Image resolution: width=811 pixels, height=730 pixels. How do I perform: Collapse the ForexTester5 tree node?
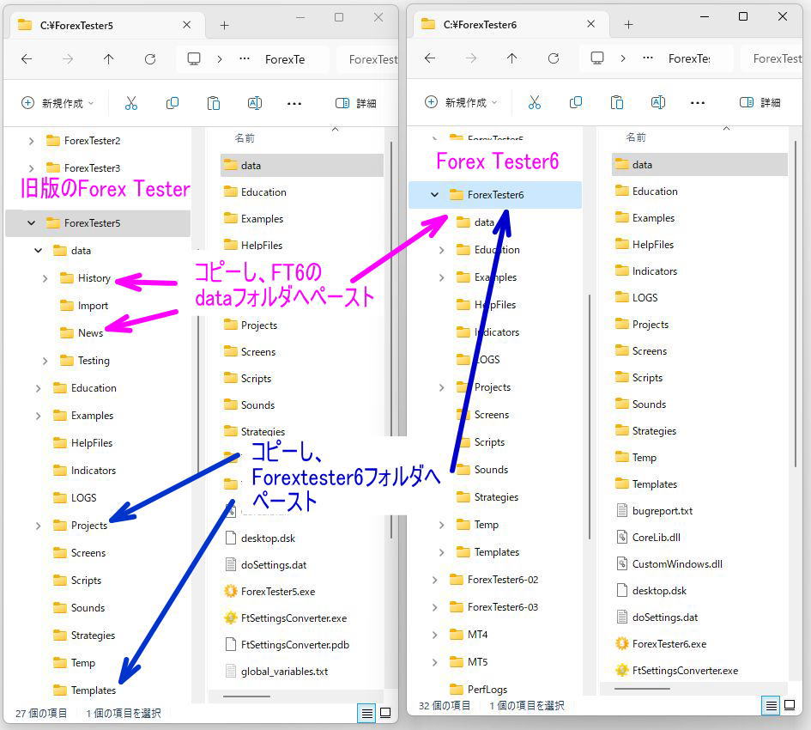tap(32, 223)
